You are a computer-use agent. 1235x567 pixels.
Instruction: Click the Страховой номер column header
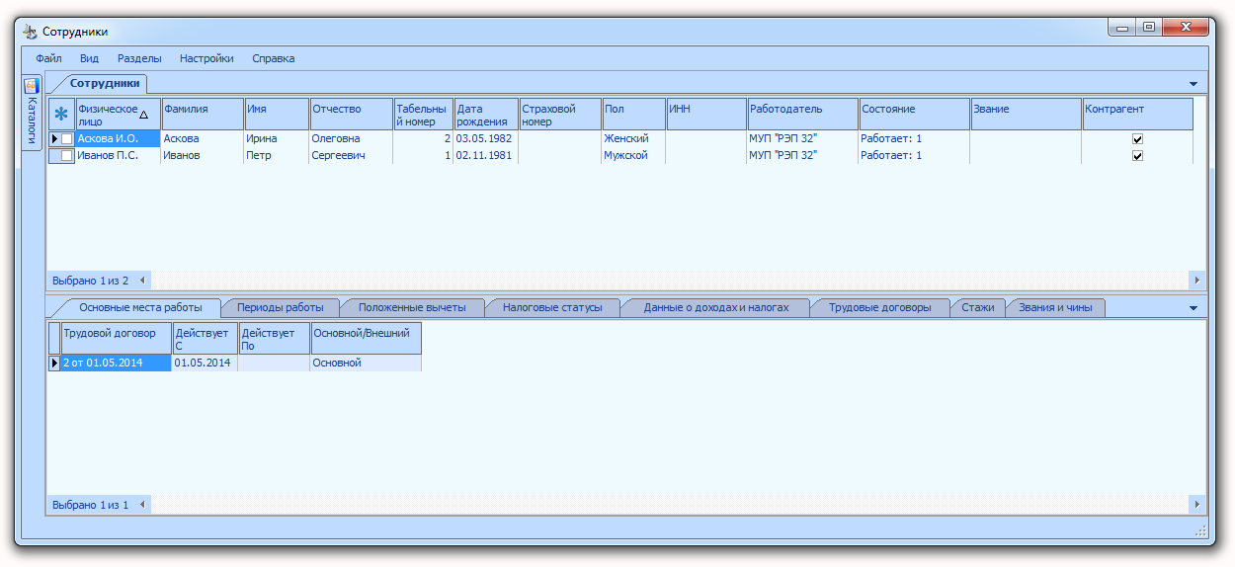point(560,114)
